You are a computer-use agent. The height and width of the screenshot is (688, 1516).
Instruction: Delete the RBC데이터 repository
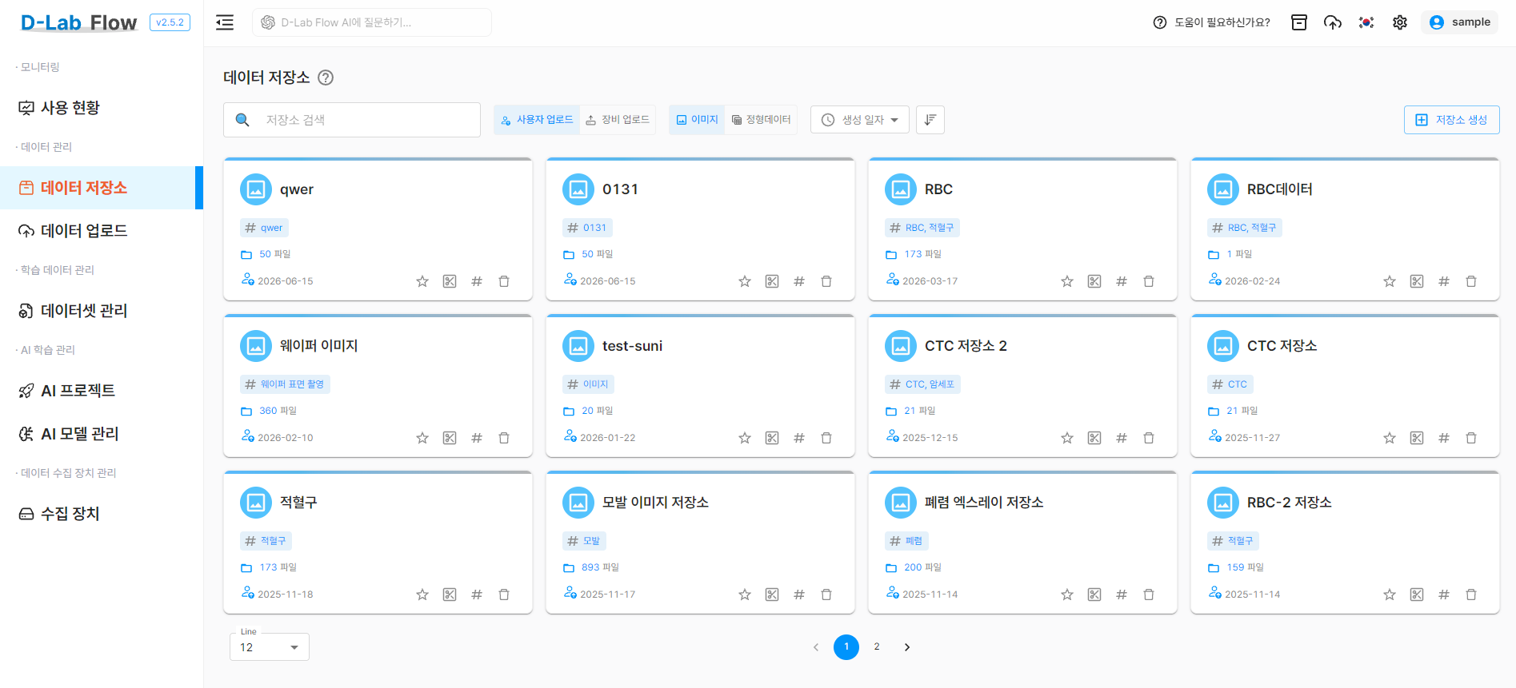(1471, 281)
